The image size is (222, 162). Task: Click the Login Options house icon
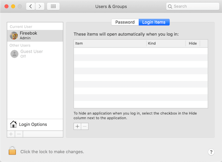pyautogui.click(x=13, y=124)
